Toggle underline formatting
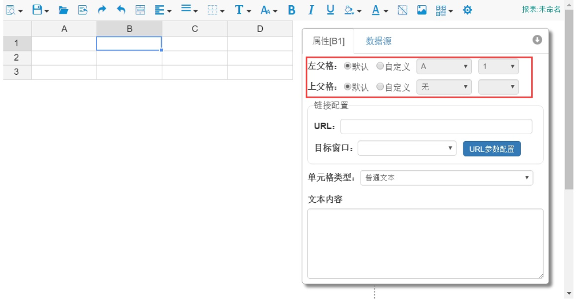 point(330,10)
